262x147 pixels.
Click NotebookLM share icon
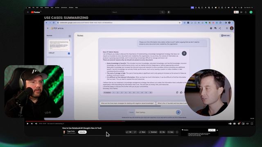pyautogui.click(x=220, y=28)
